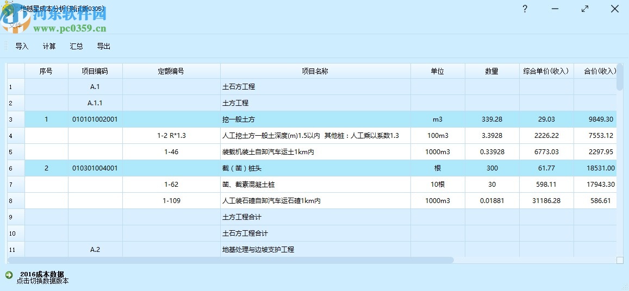Screen dimensions: 629x291
Task: Click the 18531.00 total cell
Action: [595, 168]
